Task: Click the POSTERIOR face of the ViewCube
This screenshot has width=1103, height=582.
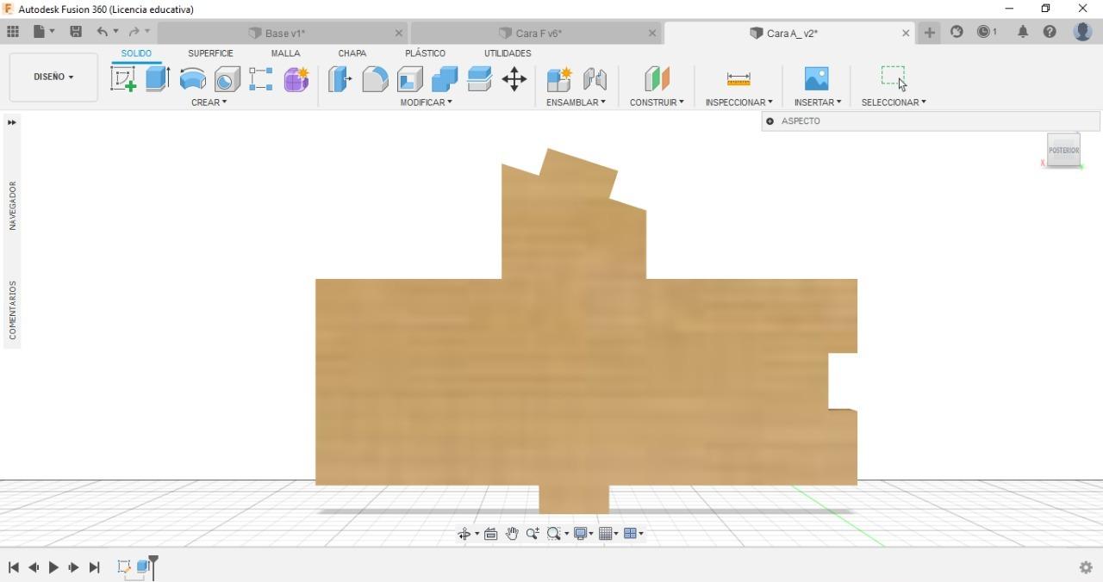Action: [x=1063, y=150]
